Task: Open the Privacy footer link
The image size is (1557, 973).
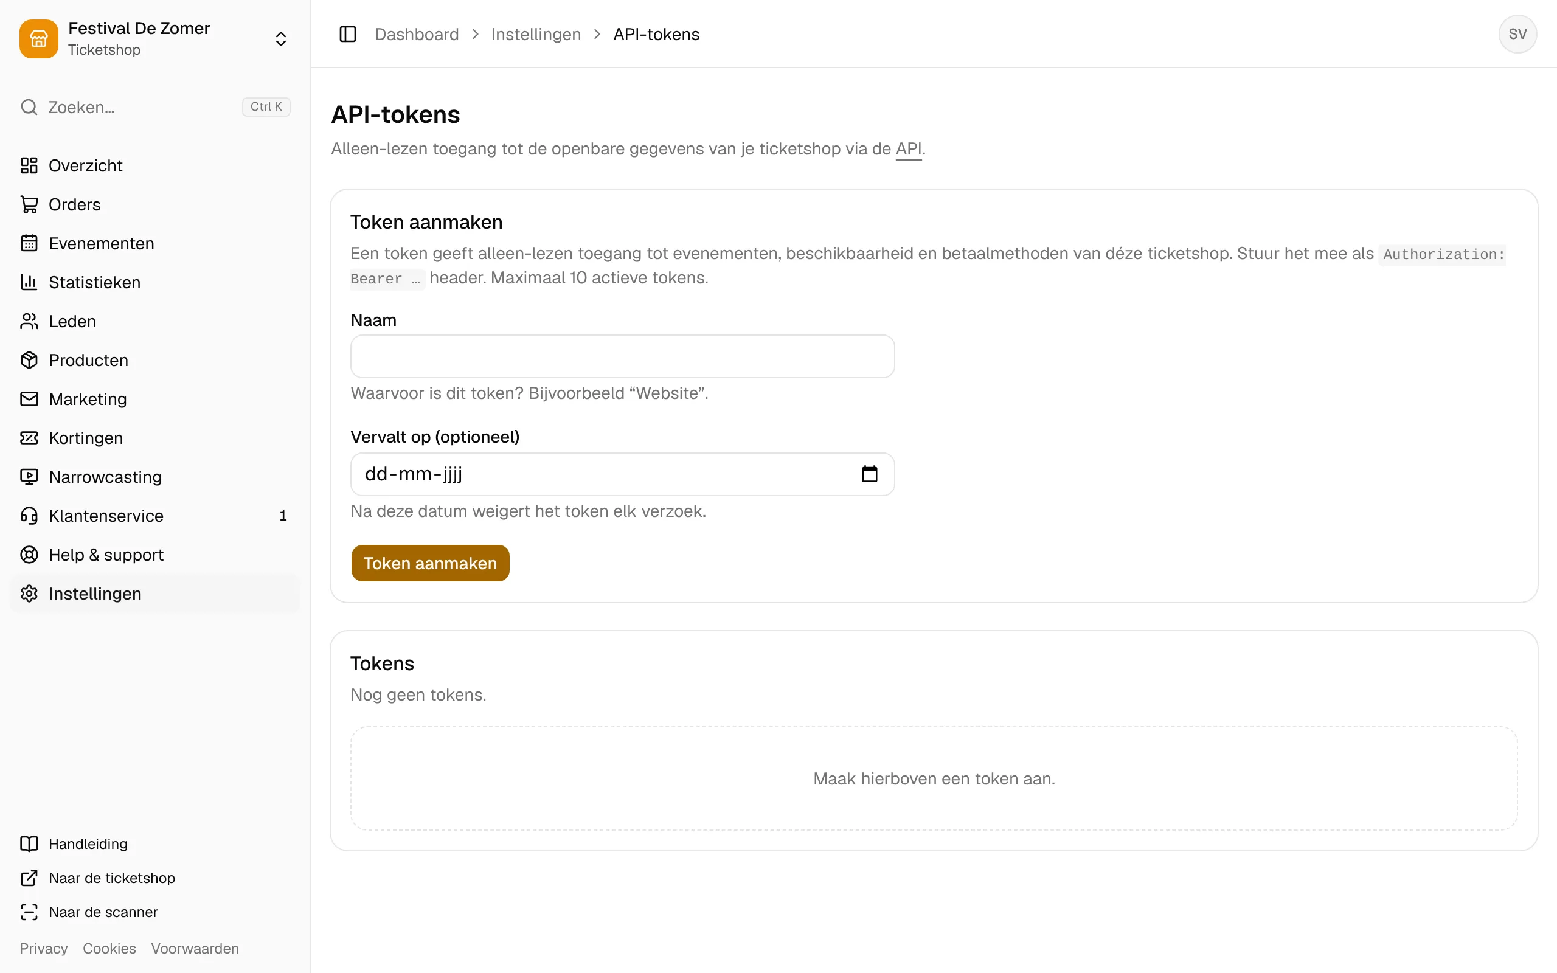Action: (44, 949)
